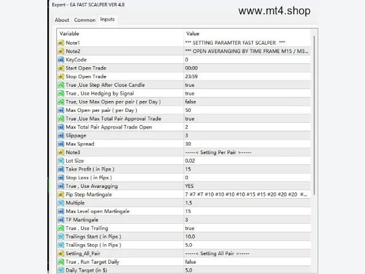Click the Slippage integer icon
The image size is (365, 274).
pyautogui.click(x=61, y=136)
